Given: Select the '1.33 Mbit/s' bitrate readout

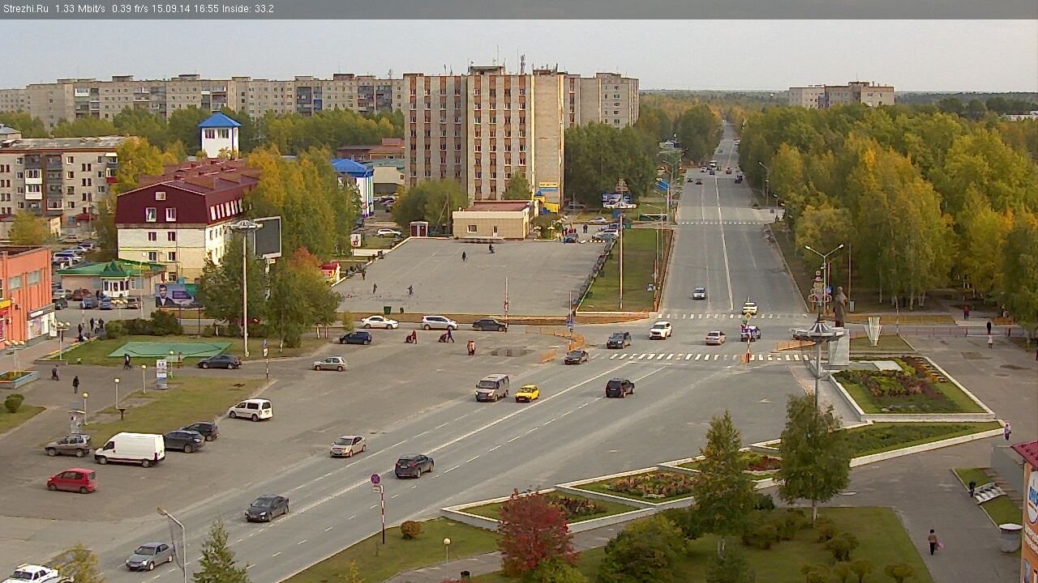Looking at the screenshot, I should click(80, 9).
